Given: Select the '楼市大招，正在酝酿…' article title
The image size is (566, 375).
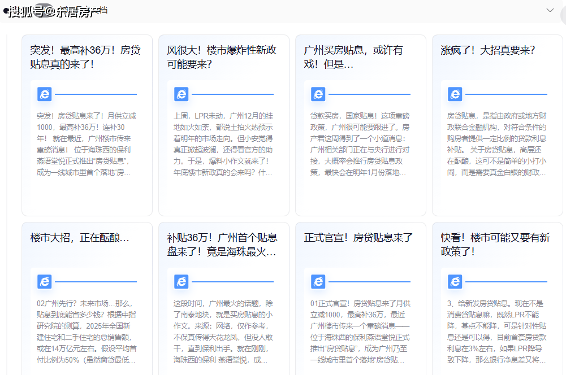Looking at the screenshot, I should 80,238.
